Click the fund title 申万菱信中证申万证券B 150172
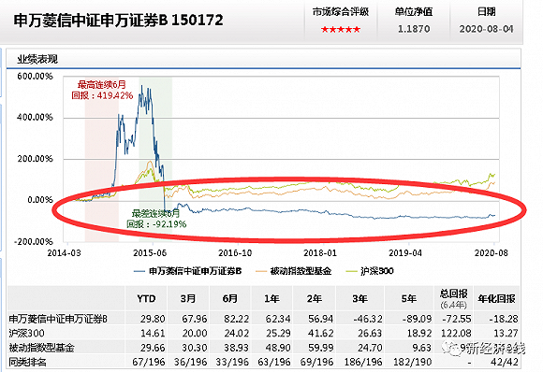543x372 pixels. [119, 21]
